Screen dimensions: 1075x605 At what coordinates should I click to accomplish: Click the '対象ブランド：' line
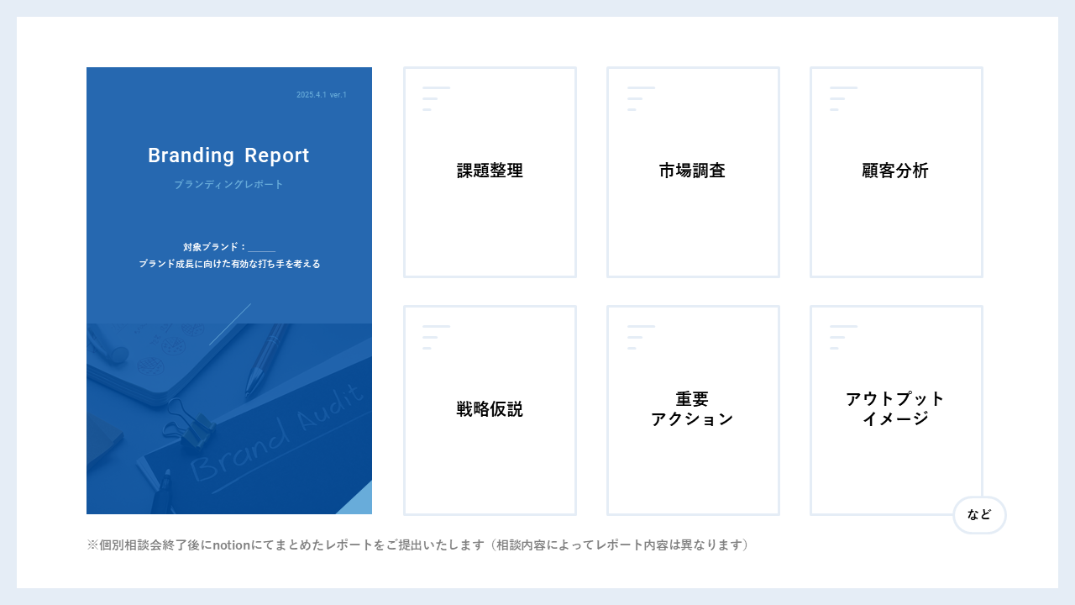tap(228, 247)
